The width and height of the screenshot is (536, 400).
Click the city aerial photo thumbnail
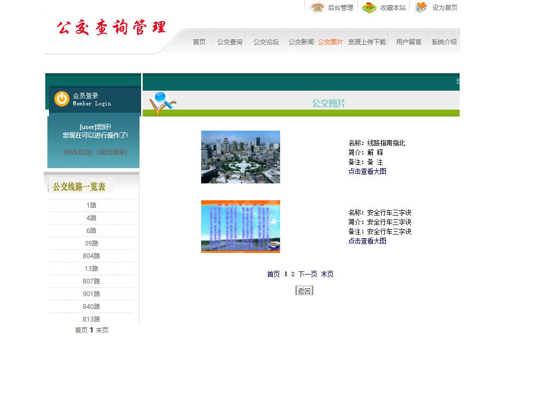(240, 157)
